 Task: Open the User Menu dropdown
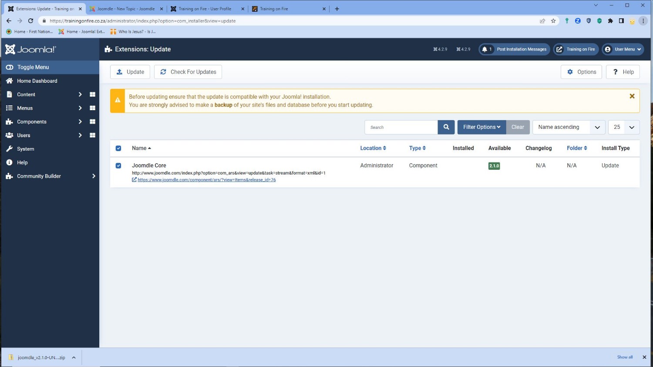[624, 49]
